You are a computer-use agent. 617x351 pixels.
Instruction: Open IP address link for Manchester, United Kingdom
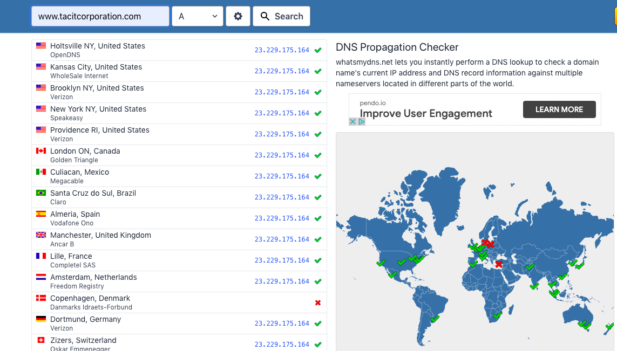(x=282, y=239)
